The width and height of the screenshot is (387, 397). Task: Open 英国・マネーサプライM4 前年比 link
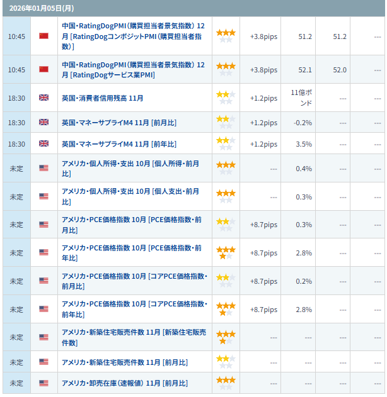[x=118, y=144]
